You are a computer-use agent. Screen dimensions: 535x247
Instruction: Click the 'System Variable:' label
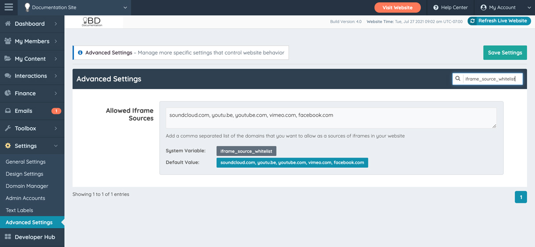[185, 151]
